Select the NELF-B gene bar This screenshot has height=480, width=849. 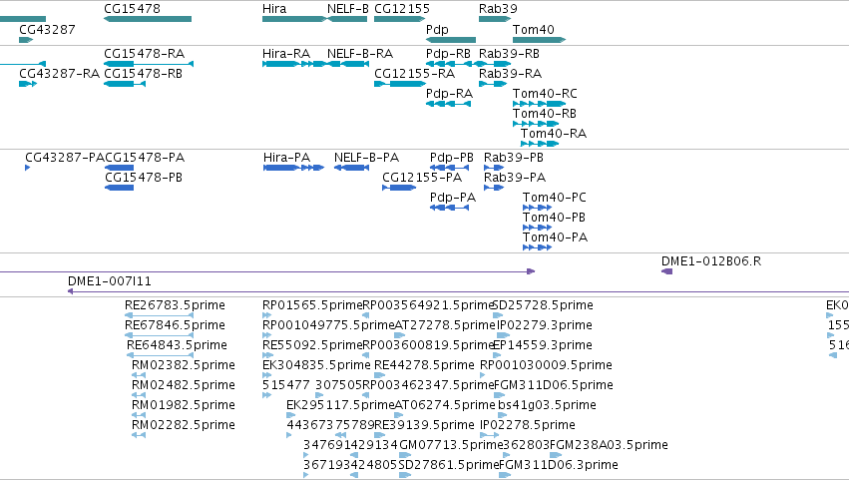pyautogui.click(x=347, y=19)
